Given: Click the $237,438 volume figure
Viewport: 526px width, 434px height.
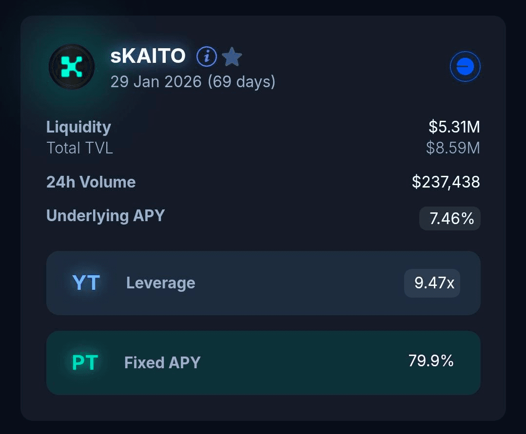Looking at the screenshot, I should pos(446,182).
